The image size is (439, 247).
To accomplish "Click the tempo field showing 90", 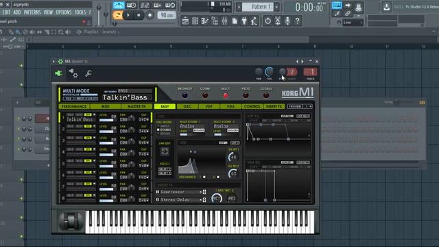I will click(167, 15).
